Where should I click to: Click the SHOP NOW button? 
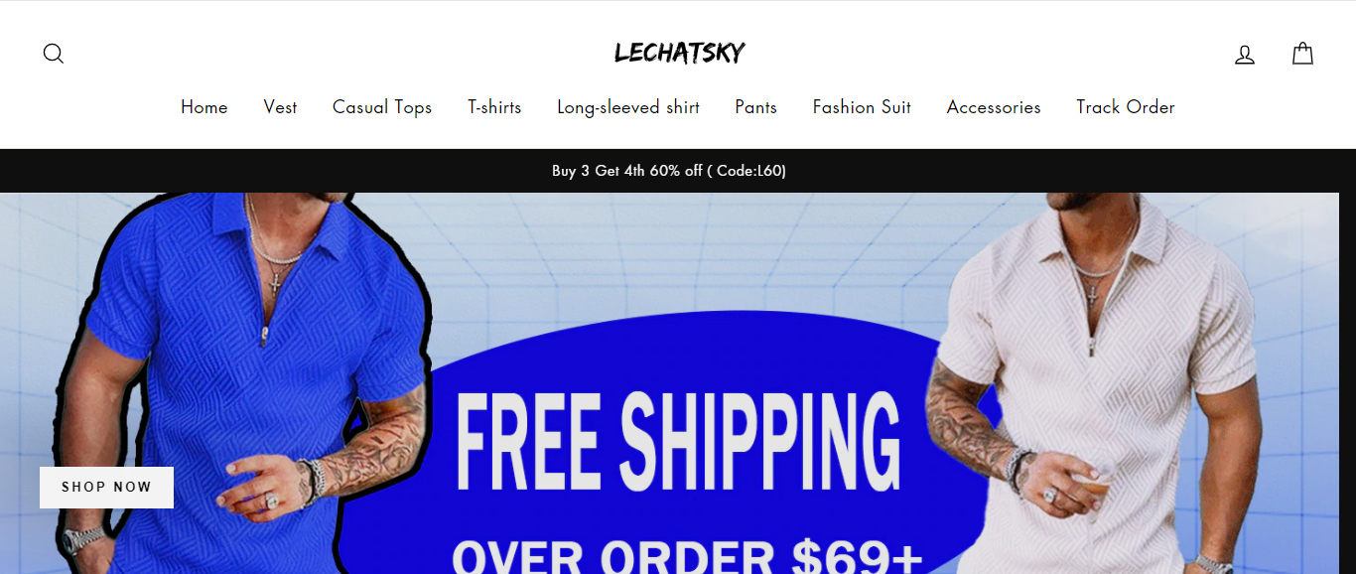tap(106, 488)
